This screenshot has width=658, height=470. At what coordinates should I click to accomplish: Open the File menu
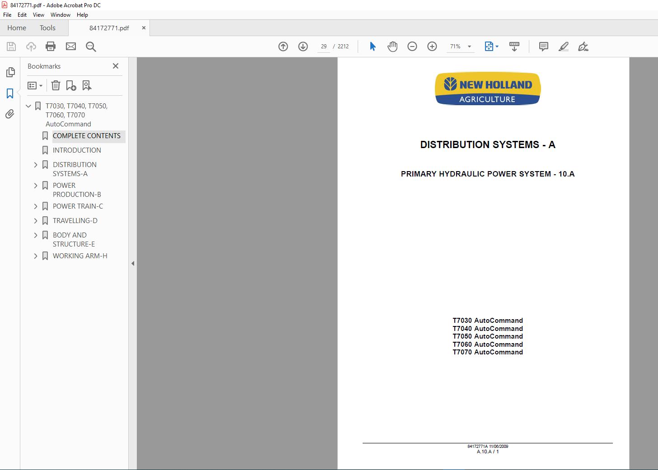7,15
